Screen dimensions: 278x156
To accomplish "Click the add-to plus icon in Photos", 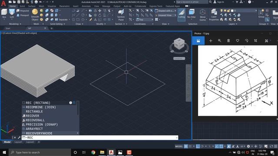I will [x=211, y=41].
